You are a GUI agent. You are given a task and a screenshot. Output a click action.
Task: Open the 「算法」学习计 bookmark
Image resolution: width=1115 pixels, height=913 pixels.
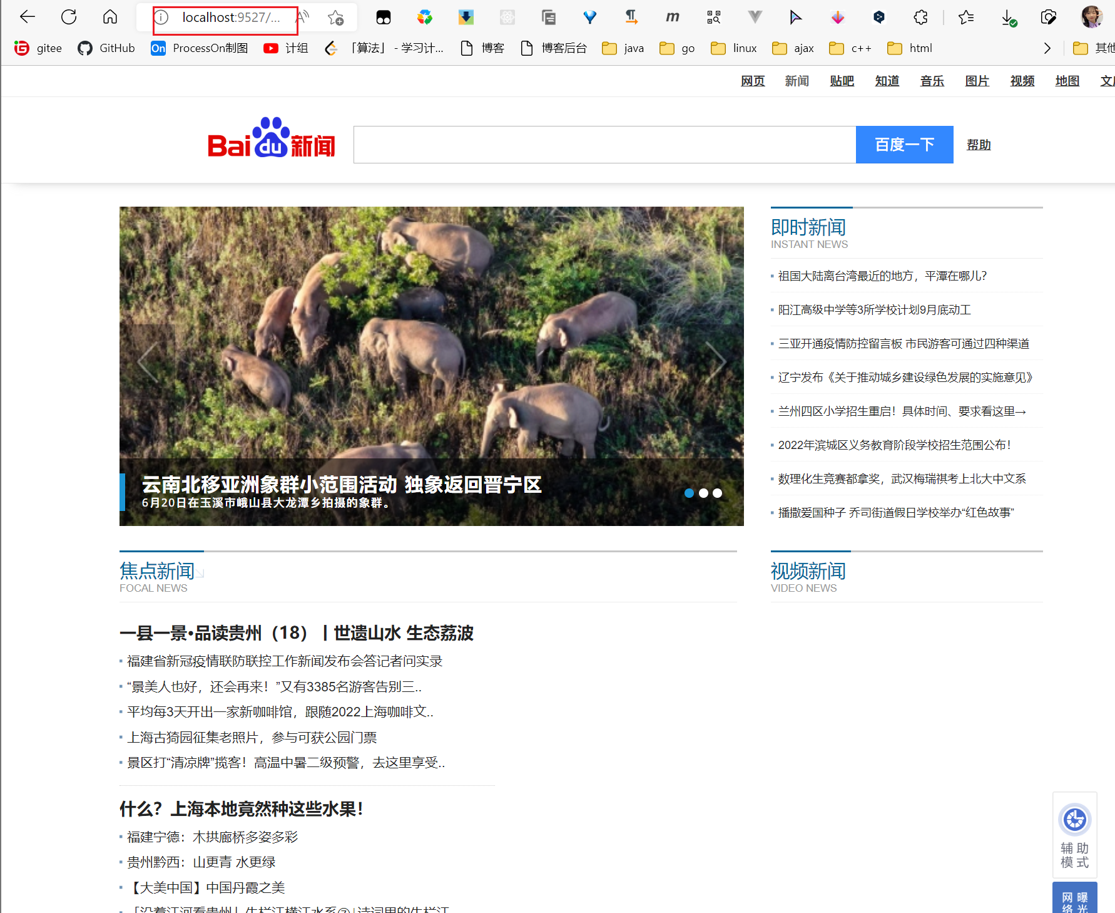click(384, 48)
